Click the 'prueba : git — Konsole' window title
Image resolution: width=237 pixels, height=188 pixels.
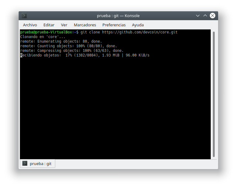(118, 16)
